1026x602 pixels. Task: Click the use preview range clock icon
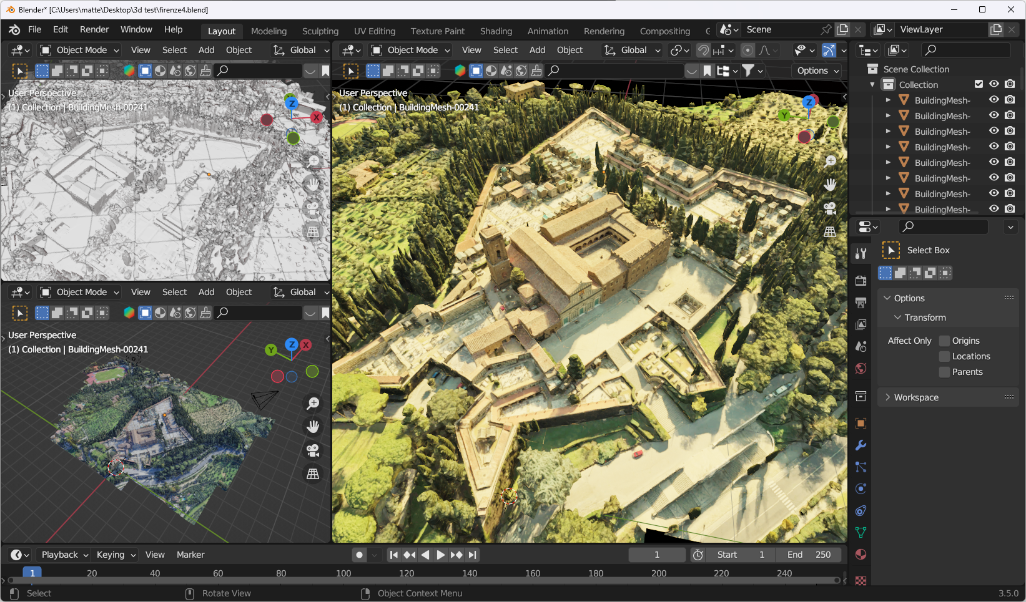click(698, 555)
